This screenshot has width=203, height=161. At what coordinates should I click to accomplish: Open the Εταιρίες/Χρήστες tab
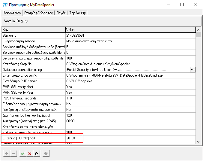point(39,13)
